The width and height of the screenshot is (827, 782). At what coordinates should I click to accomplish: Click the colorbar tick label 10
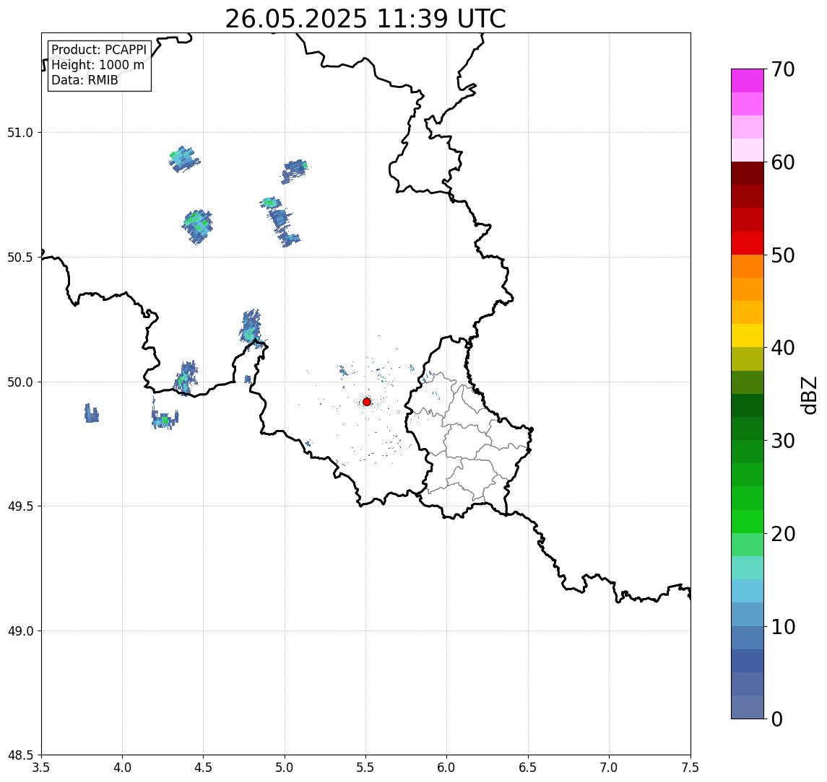(783, 627)
